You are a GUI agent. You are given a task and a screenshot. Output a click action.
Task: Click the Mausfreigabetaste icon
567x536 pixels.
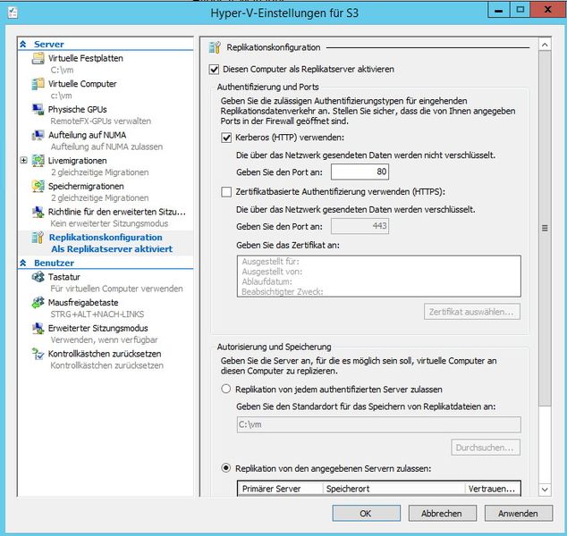click(x=38, y=303)
